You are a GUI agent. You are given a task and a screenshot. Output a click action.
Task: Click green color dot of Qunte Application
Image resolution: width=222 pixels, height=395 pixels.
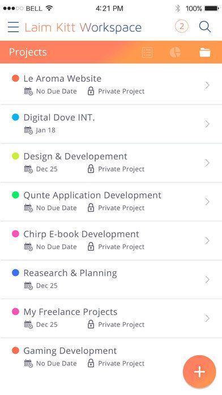click(16, 195)
